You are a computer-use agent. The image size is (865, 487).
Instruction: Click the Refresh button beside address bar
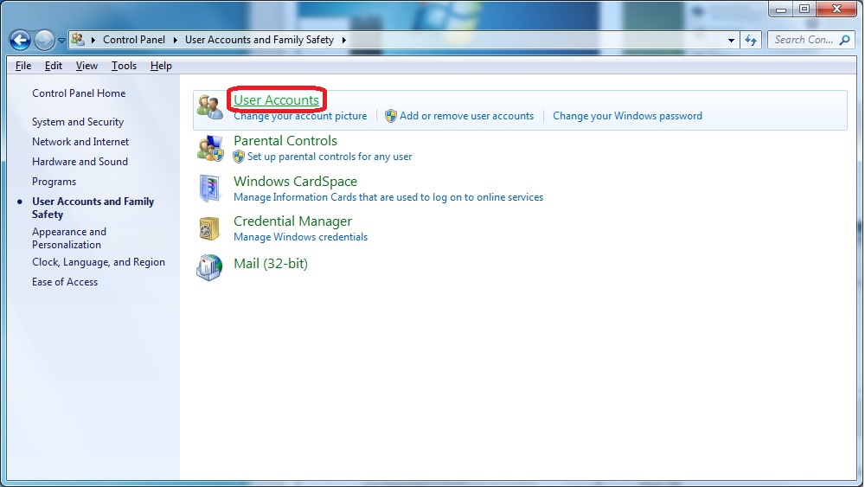point(751,40)
